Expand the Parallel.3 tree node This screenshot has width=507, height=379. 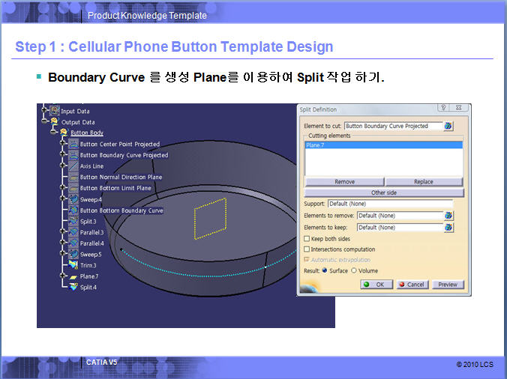pos(64,232)
